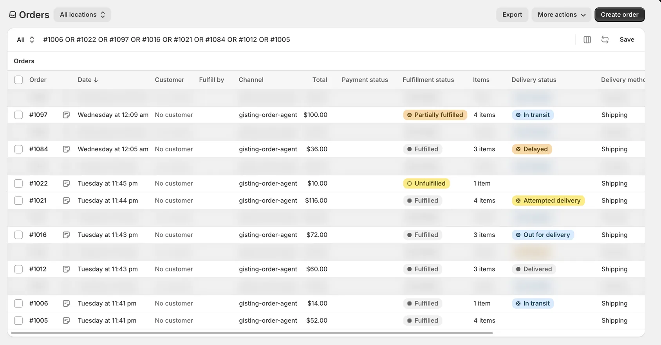The width and height of the screenshot is (661, 345).
Task: Click the Partially fulfilled badge
Action: [x=435, y=115]
